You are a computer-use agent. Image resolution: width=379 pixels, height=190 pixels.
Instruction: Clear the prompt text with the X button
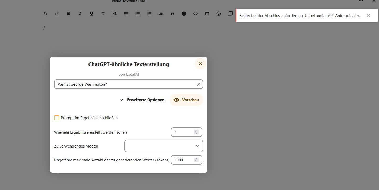[x=198, y=84]
